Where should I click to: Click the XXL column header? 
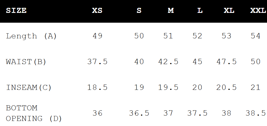pyautogui.click(x=258, y=11)
